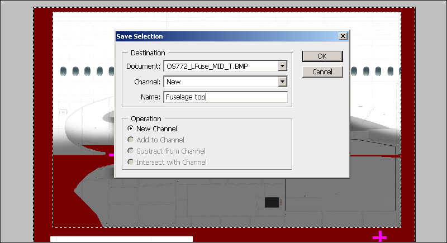Click the magenta crosshair marker below the texture
This screenshot has height=243, width=447.
pyautogui.click(x=379, y=237)
